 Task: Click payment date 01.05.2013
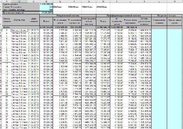tap(34, 30)
